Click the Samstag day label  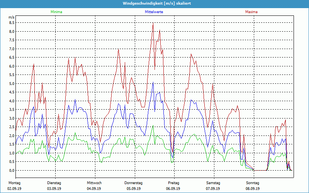click(213, 183)
